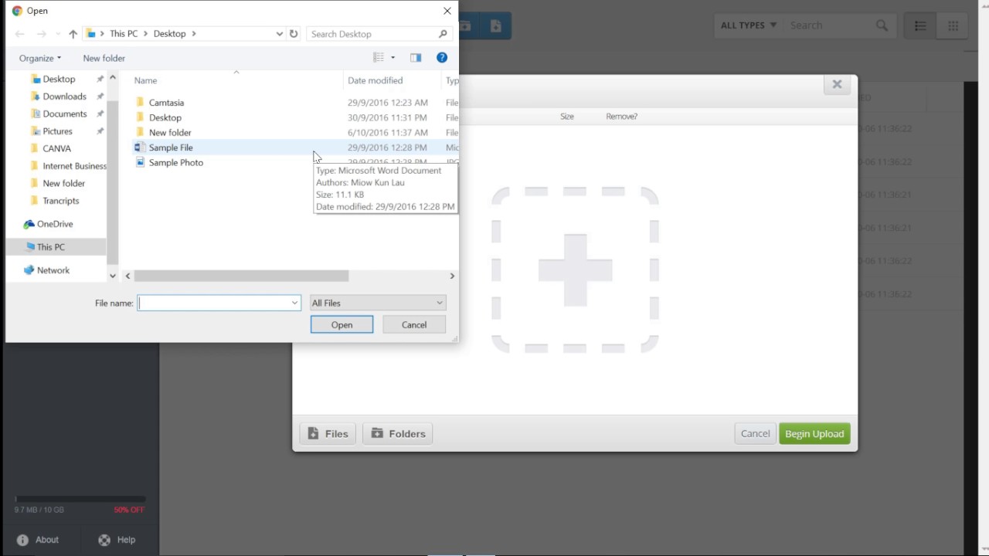
Task: Click the Open button
Action: pyautogui.click(x=342, y=325)
